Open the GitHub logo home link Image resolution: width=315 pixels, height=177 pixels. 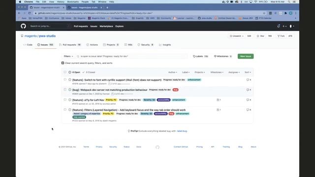(x=23, y=26)
